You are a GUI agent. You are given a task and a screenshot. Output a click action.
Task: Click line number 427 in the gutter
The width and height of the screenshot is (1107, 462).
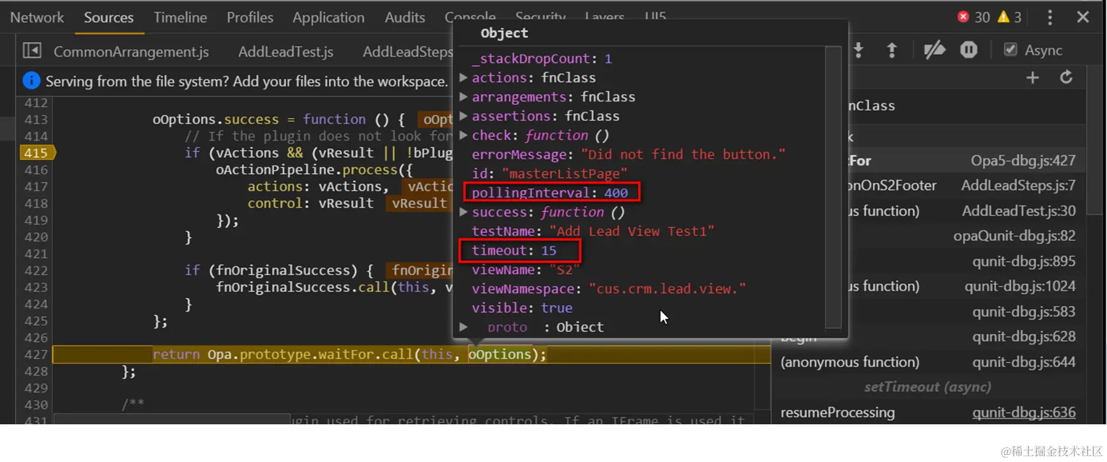[x=36, y=354]
